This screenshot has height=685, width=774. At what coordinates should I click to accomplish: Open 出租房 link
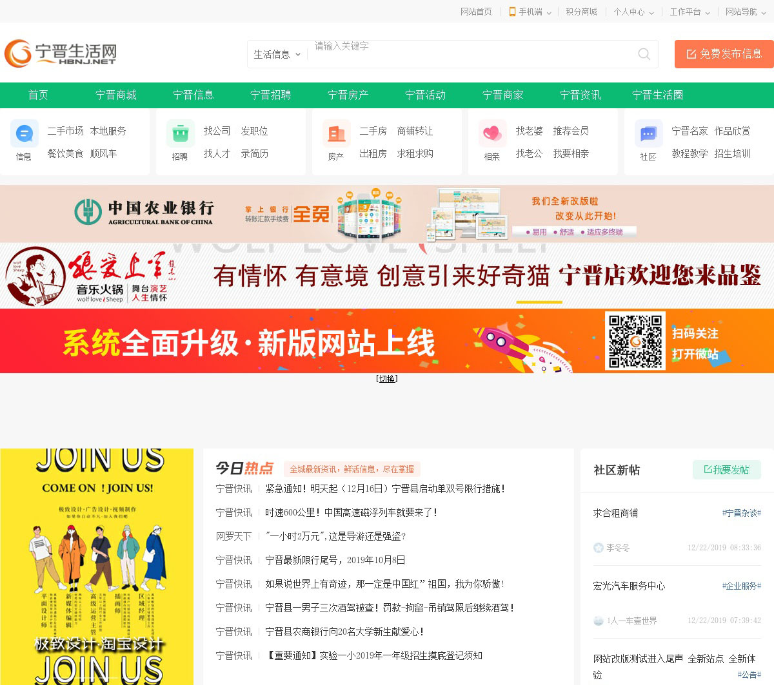(373, 153)
